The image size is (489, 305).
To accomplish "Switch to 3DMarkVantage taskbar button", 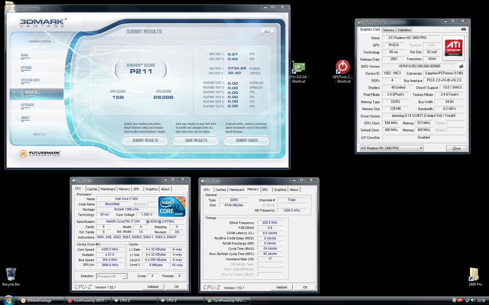I will (x=41, y=300).
